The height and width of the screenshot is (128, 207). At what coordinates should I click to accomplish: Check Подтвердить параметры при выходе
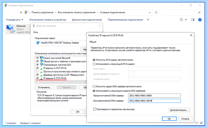(95, 109)
